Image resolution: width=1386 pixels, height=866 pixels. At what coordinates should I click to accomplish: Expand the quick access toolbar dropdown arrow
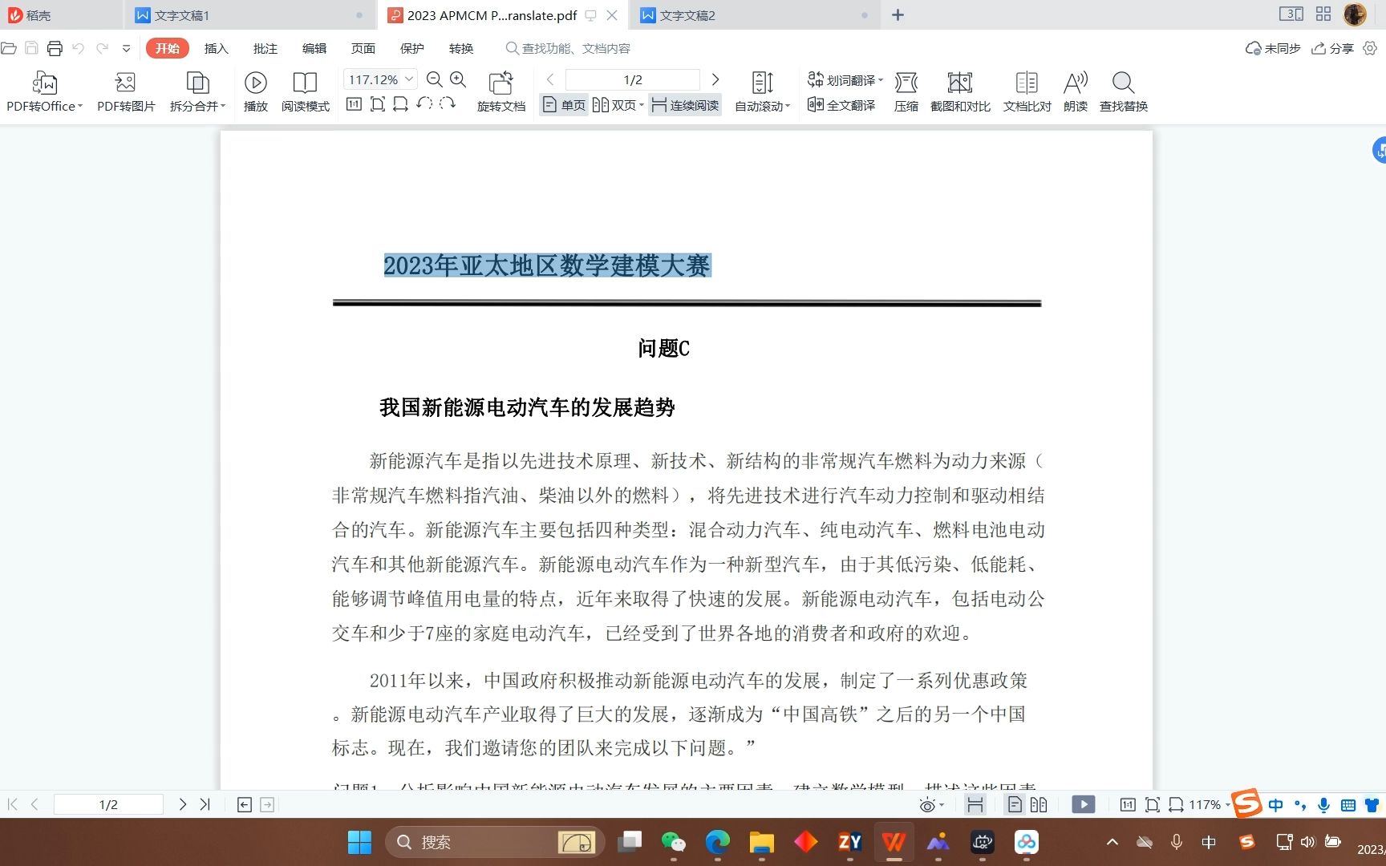click(126, 48)
